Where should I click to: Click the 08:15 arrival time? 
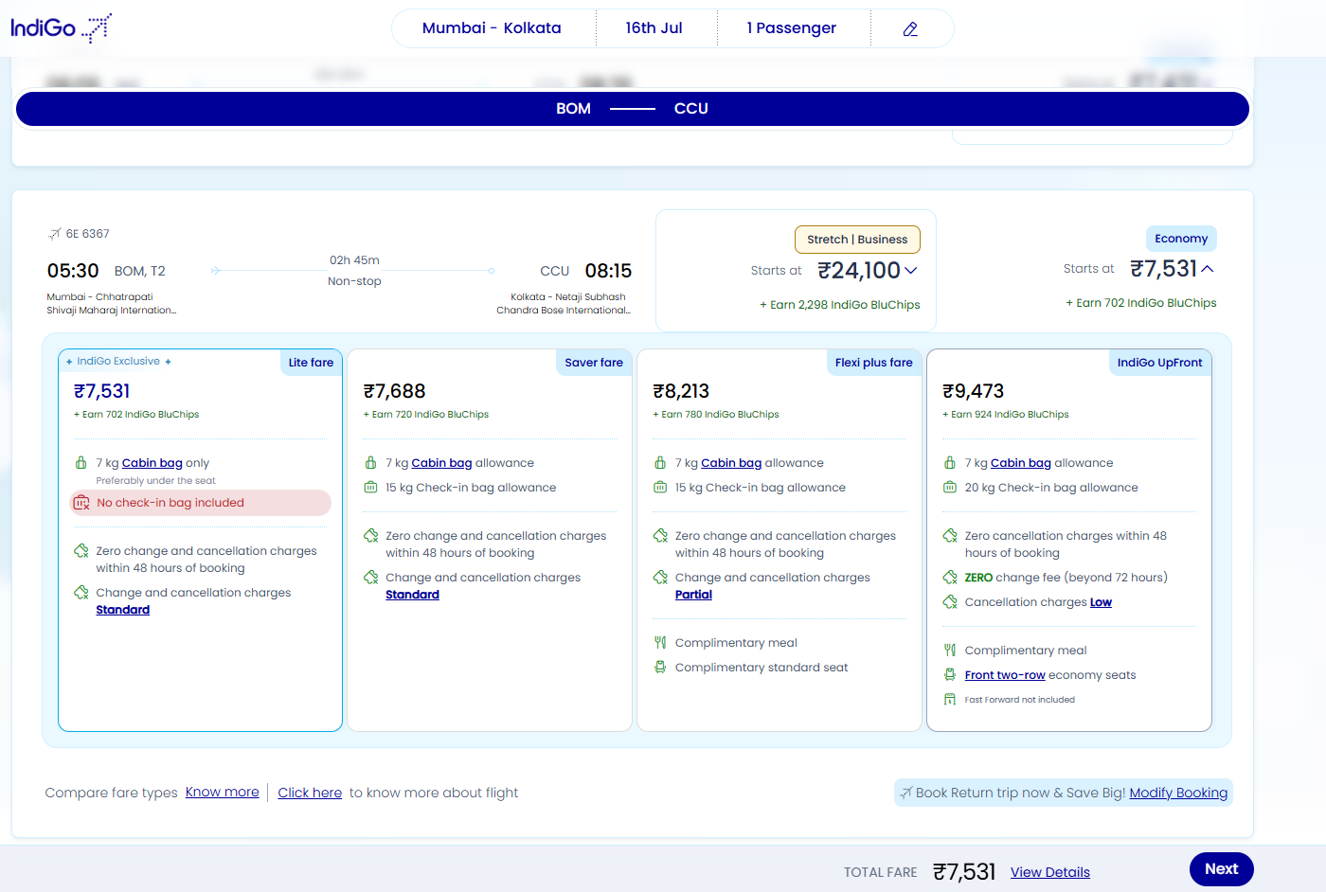point(608,271)
